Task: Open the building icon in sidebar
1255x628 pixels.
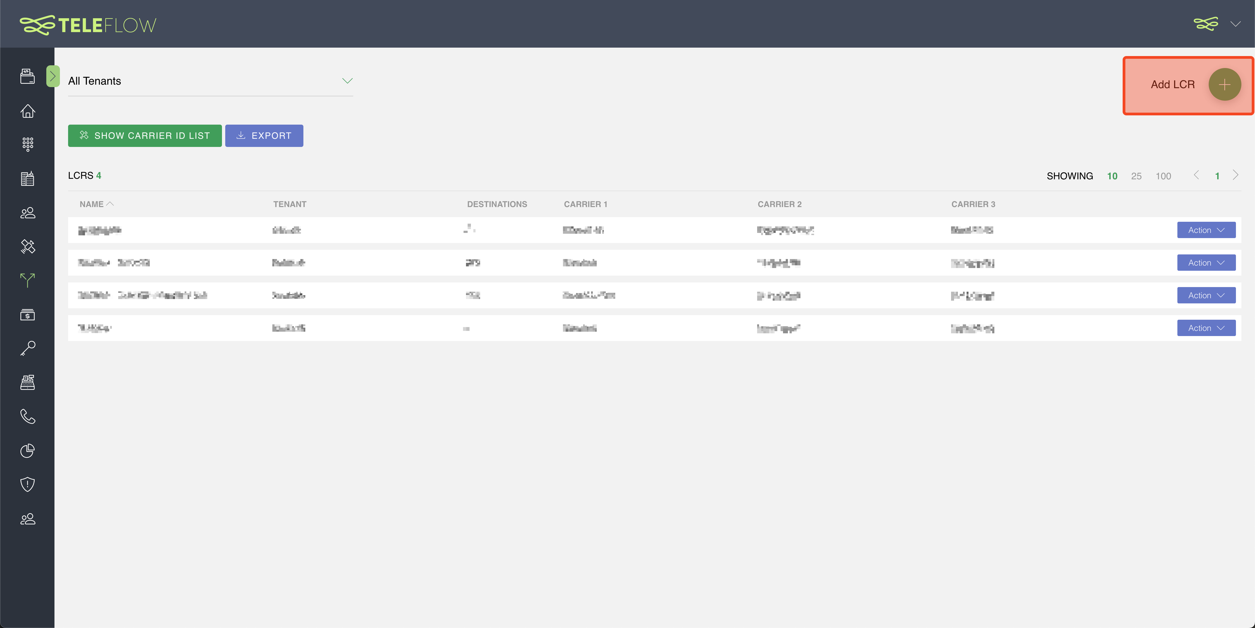Action: 27,179
